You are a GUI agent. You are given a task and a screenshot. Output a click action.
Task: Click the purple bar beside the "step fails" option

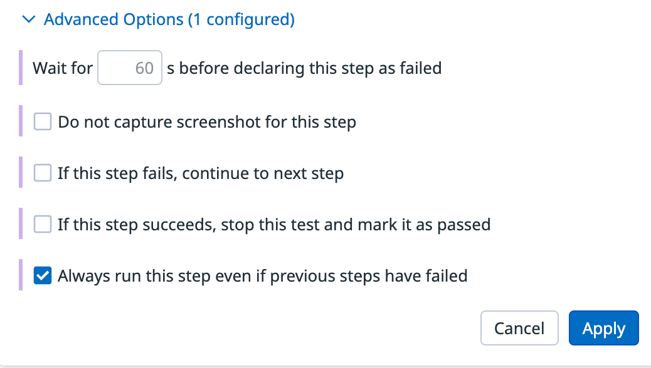click(x=21, y=173)
